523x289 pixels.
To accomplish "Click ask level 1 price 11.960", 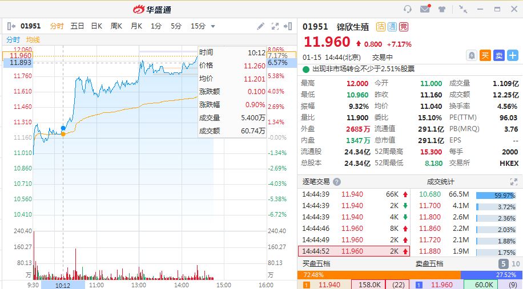I will click(x=442, y=284).
